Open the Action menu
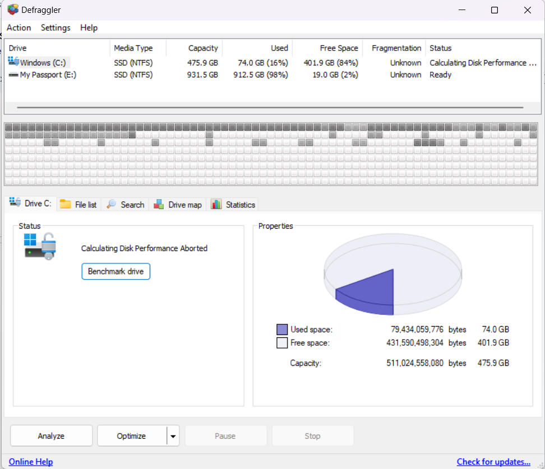This screenshot has height=469, width=545. (x=19, y=27)
